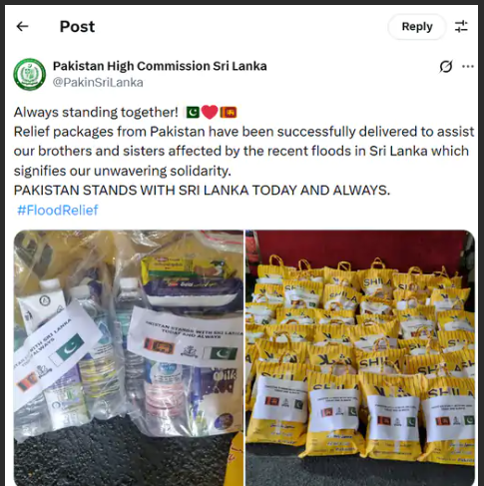This screenshot has width=484, height=486.
Task: Click the Reply button
Action: 417,27
